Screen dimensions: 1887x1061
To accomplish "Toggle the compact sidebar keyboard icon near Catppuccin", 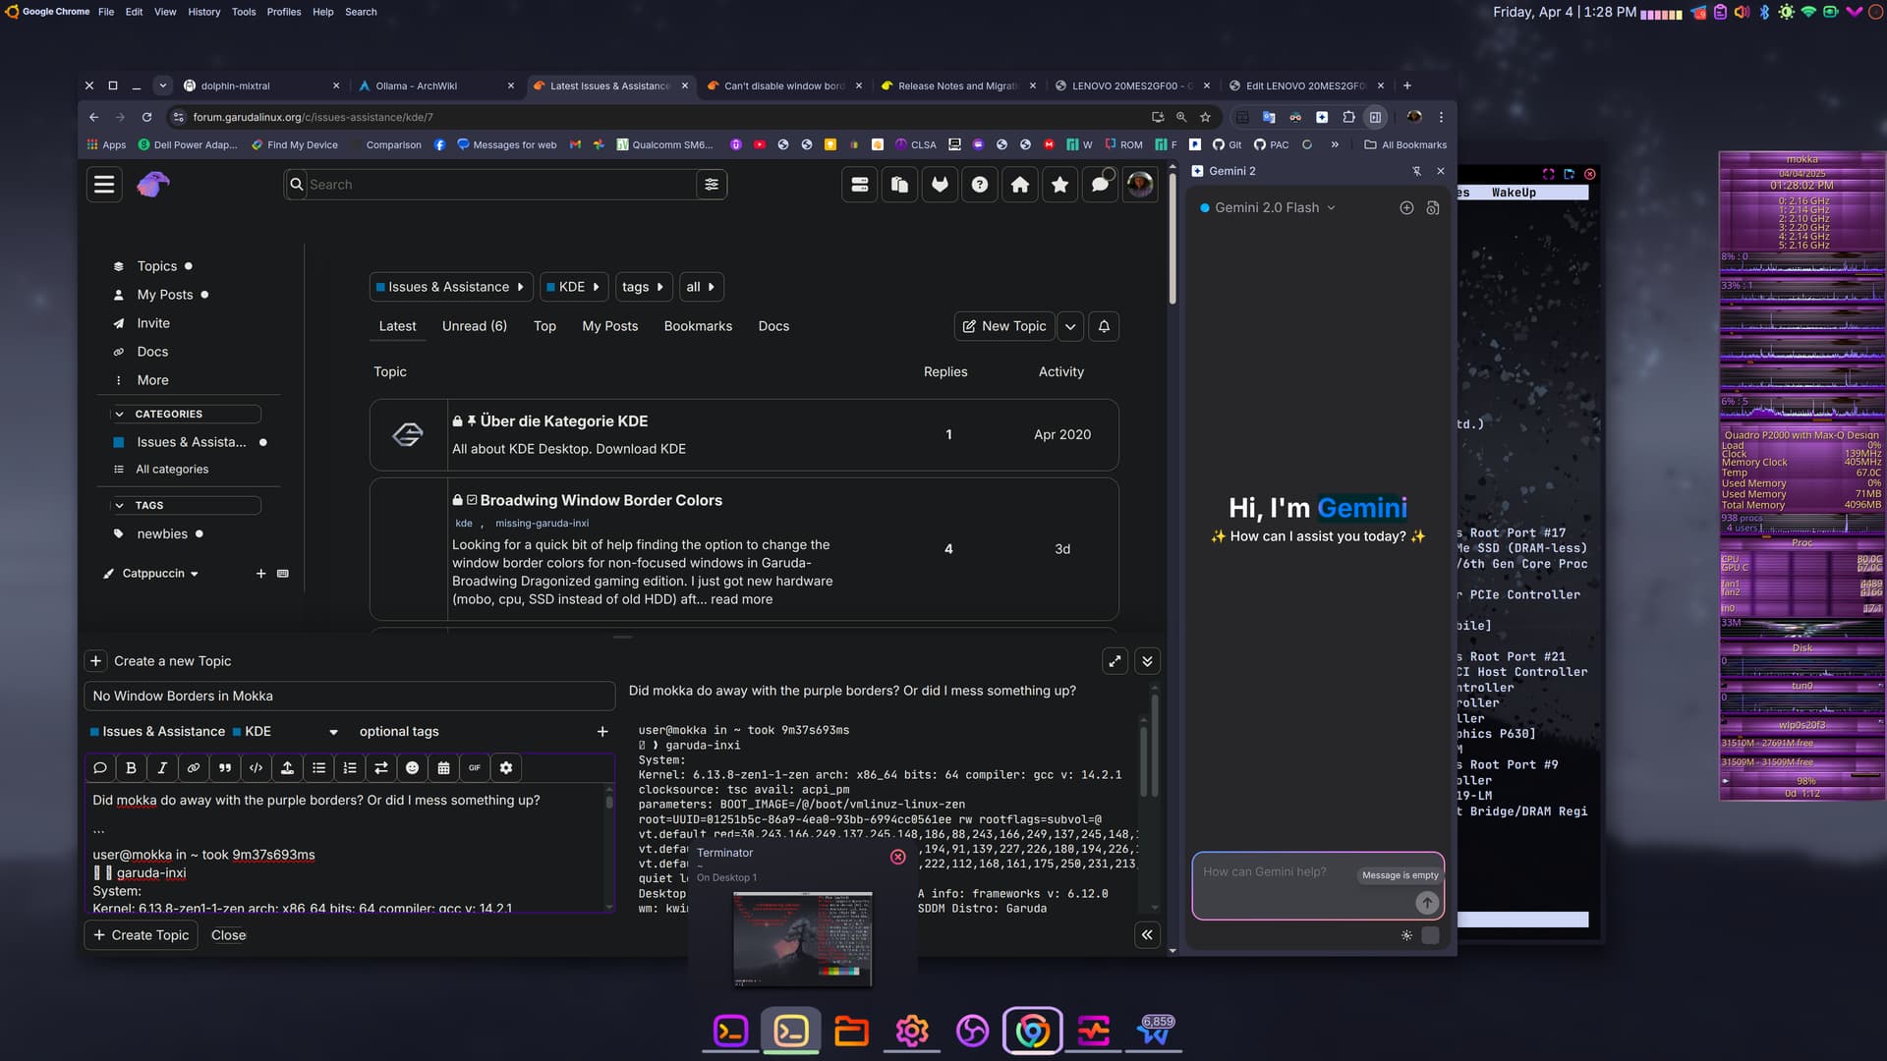I will [283, 574].
